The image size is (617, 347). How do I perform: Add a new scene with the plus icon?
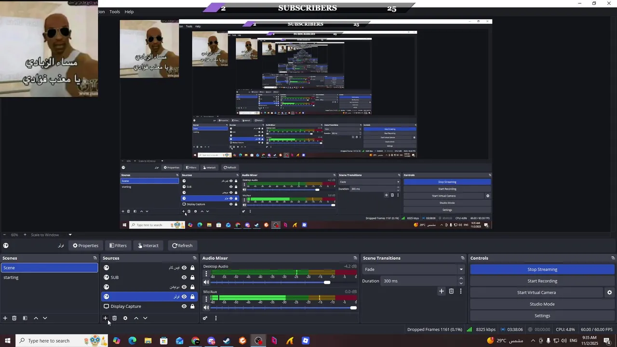5,318
